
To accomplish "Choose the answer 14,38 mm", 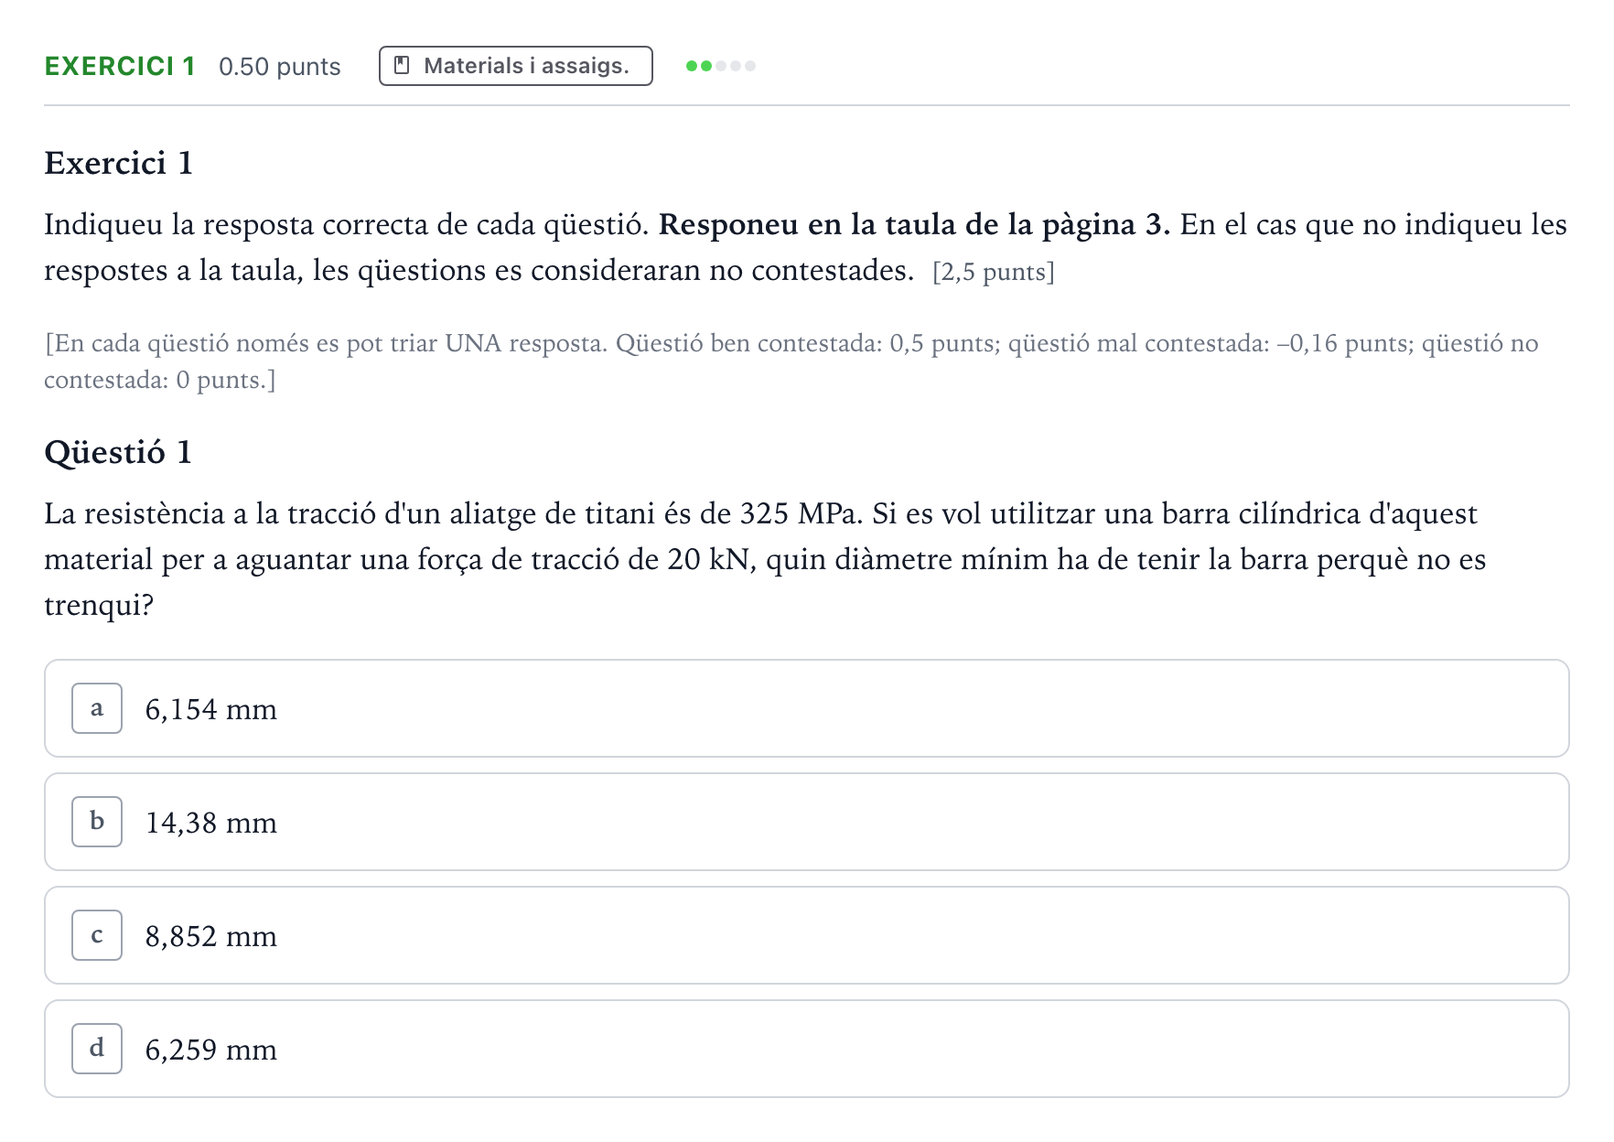I will point(807,822).
